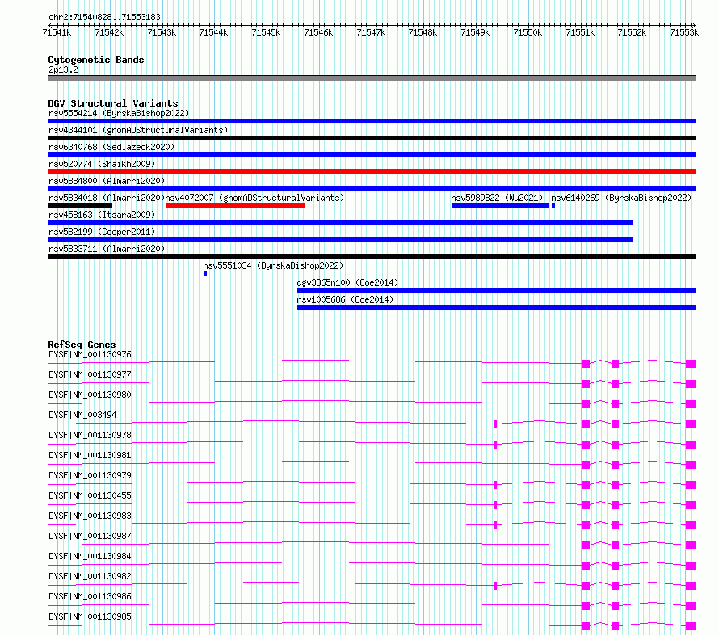Click the red bar of nsv520774 (Shaikh2009)
The image size is (719, 635).
click(372, 172)
